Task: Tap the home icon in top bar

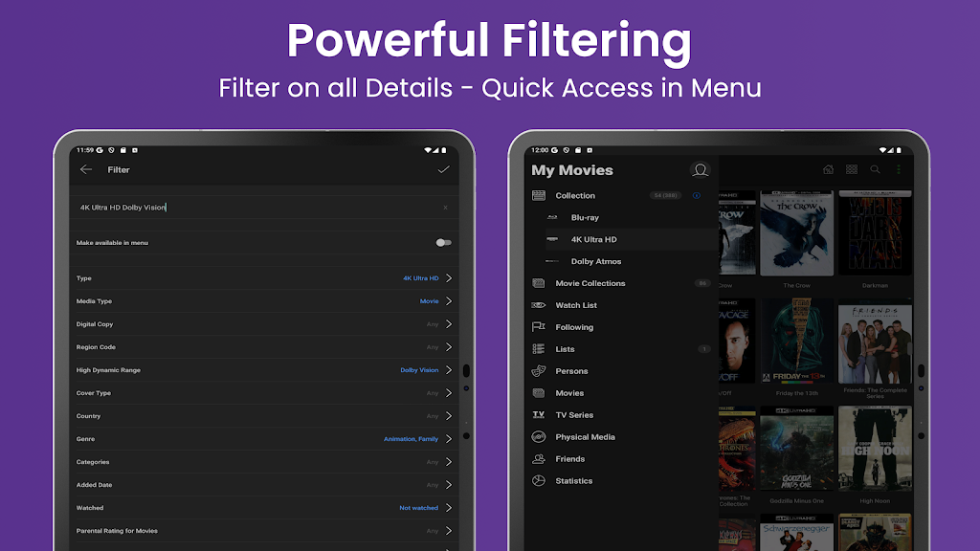Action: (x=829, y=169)
